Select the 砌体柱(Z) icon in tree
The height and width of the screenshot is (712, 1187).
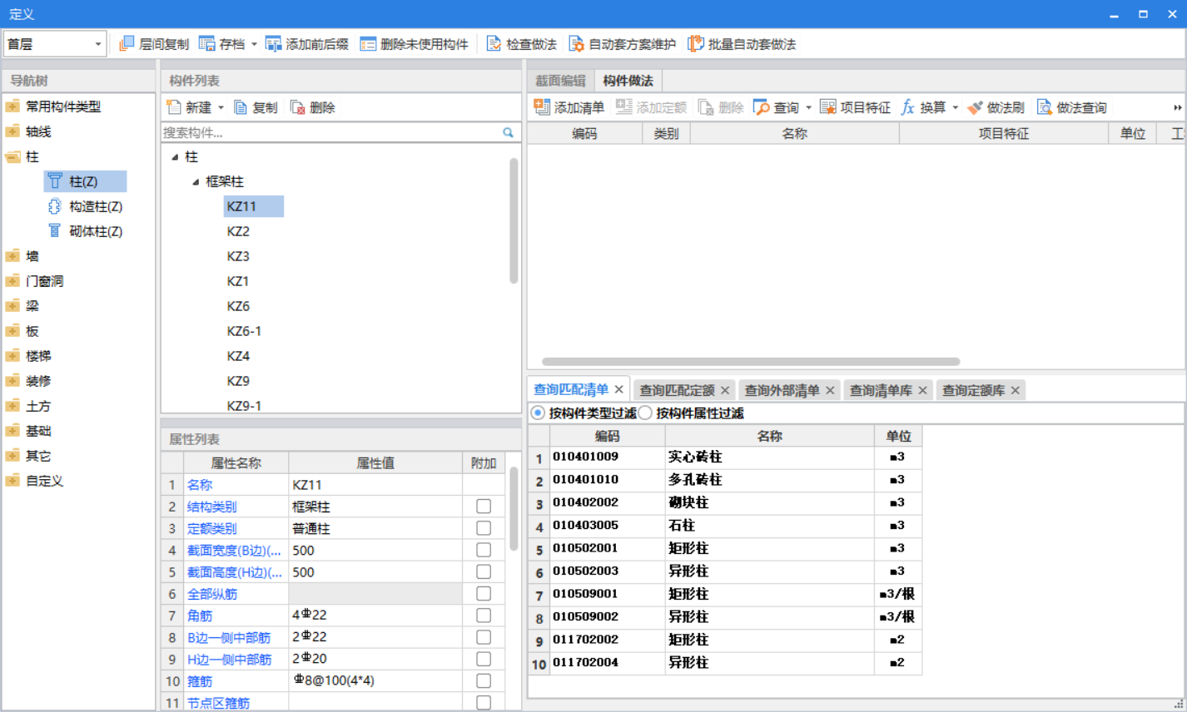55,230
